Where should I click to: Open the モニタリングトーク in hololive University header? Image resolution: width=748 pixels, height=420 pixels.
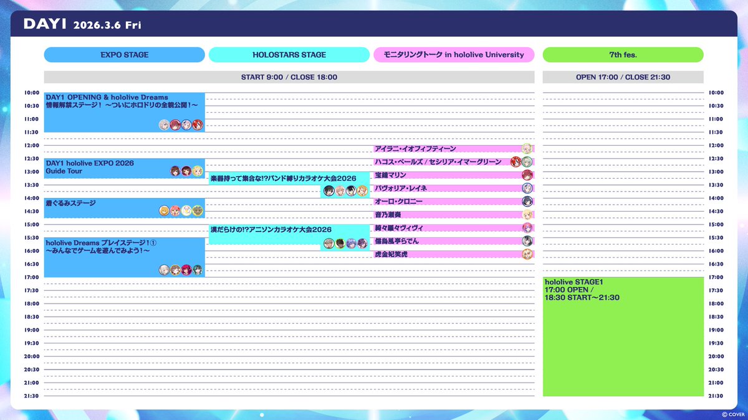[454, 55]
